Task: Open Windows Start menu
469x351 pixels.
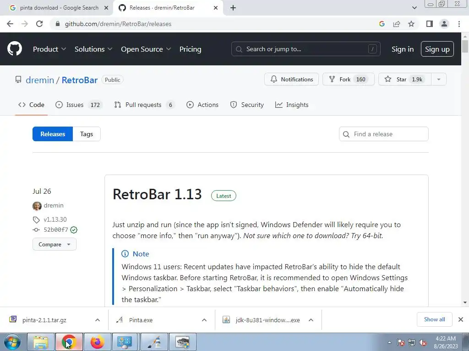Action: click(12, 342)
